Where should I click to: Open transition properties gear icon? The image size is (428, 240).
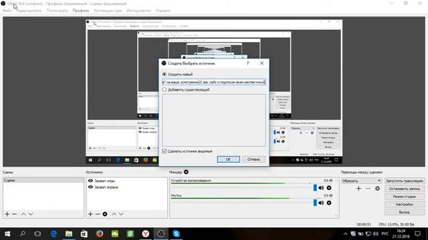377,188
